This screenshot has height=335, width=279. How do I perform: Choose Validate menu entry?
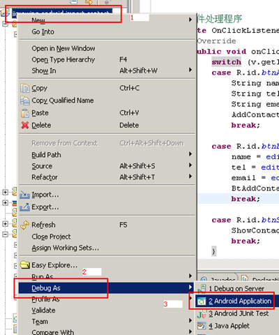[107, 311]
